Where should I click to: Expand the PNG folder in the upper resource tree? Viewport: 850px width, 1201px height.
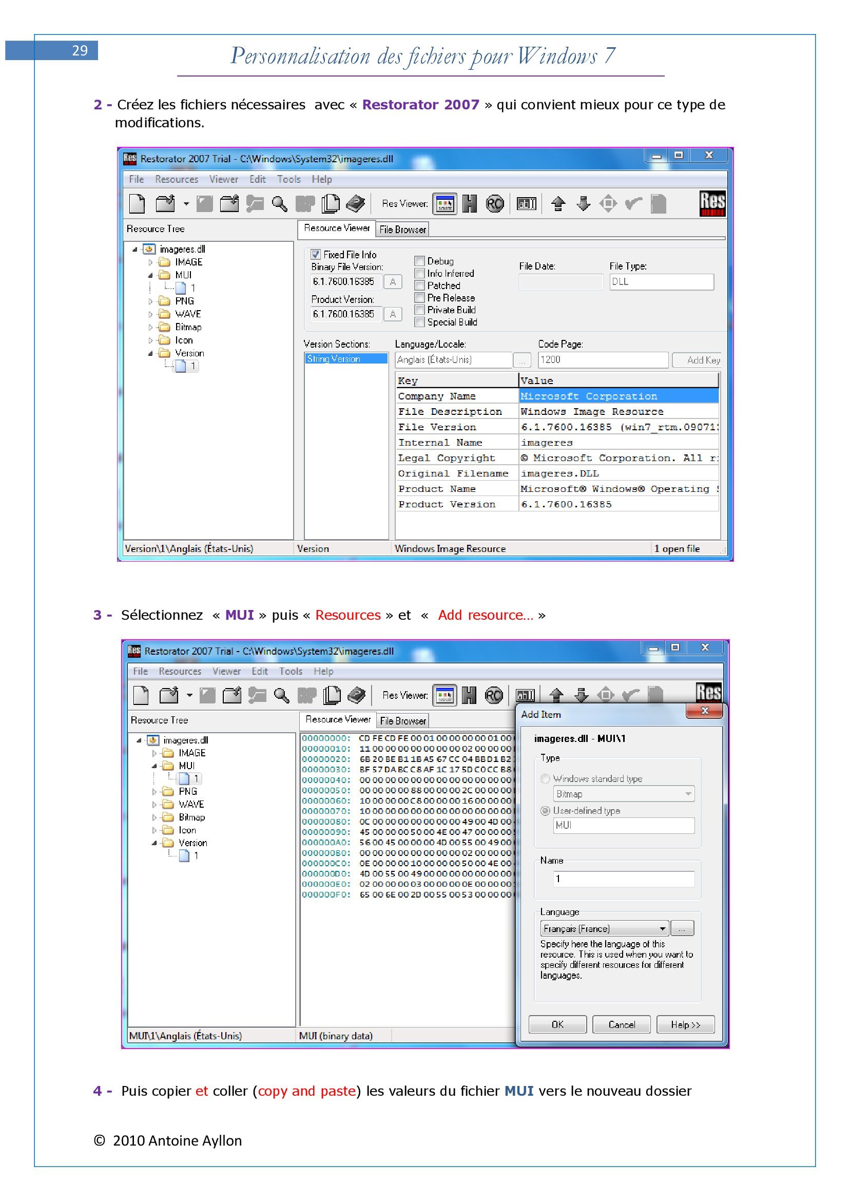point(151,301)
